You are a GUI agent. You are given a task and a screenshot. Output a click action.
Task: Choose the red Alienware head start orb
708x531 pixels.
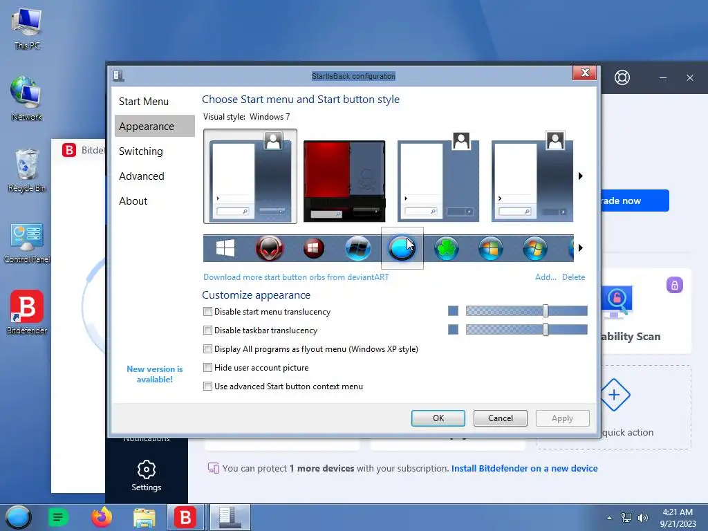tap(270, 248)
